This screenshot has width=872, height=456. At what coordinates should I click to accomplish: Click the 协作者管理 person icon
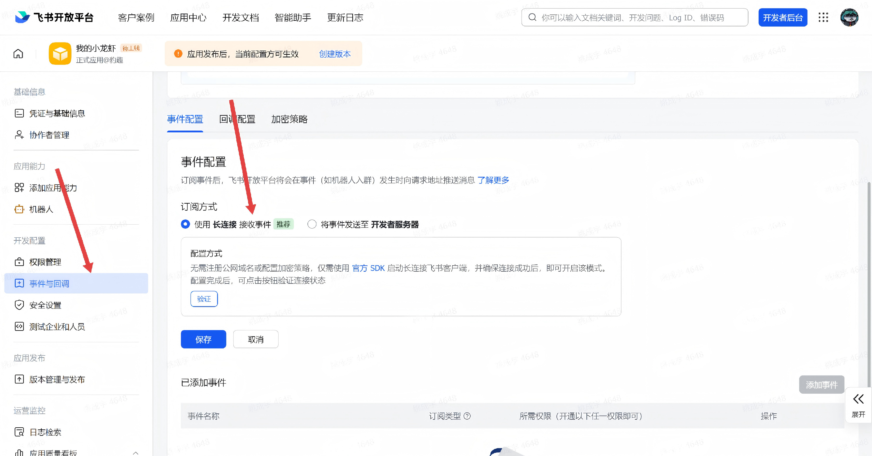tap(19, 135)
